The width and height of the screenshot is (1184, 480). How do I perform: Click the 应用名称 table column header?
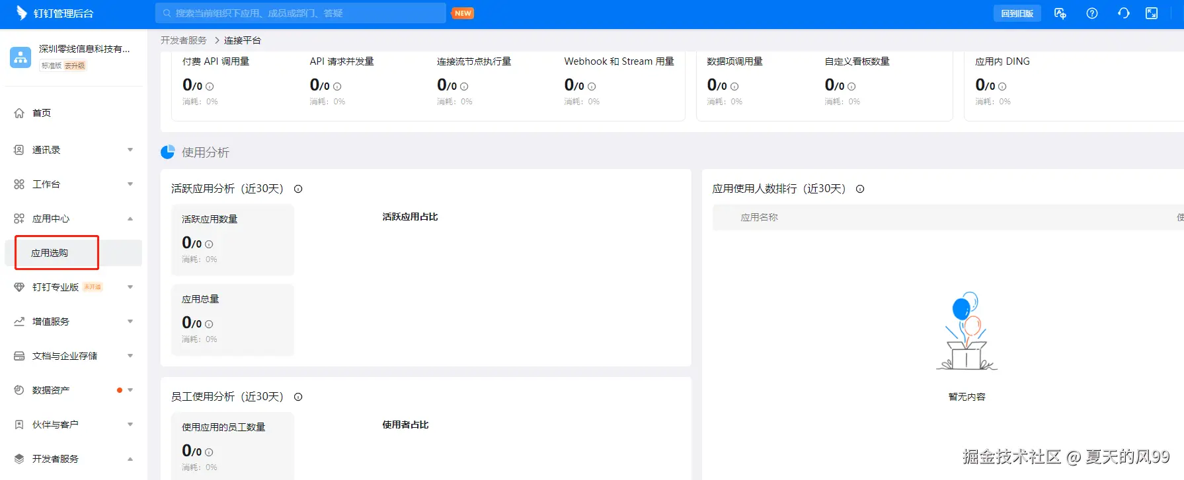click(759, 217)
